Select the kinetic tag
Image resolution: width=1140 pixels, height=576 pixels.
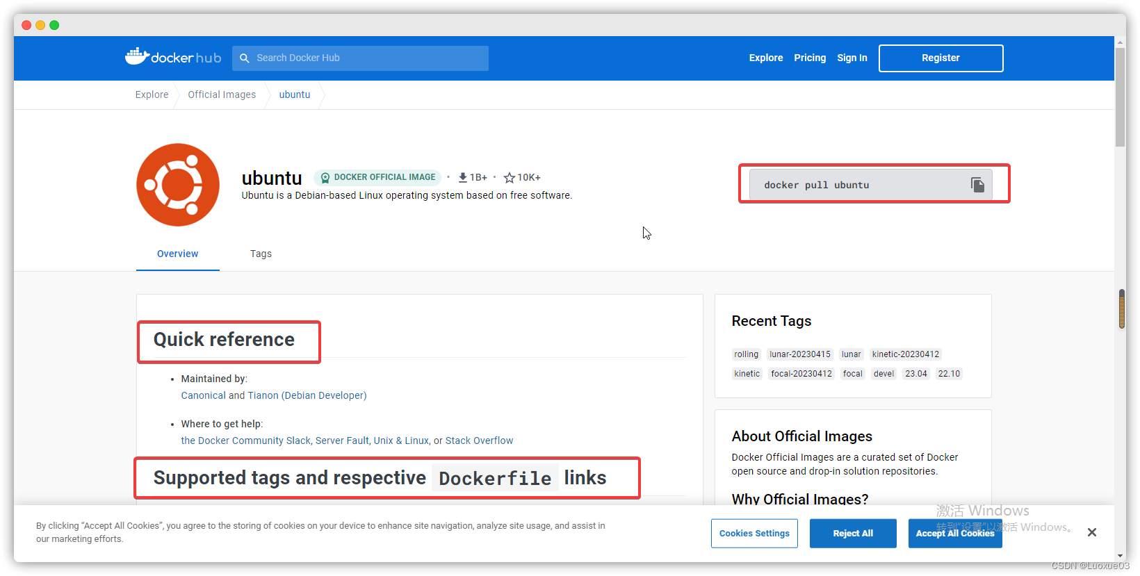(x=747, y=374)
